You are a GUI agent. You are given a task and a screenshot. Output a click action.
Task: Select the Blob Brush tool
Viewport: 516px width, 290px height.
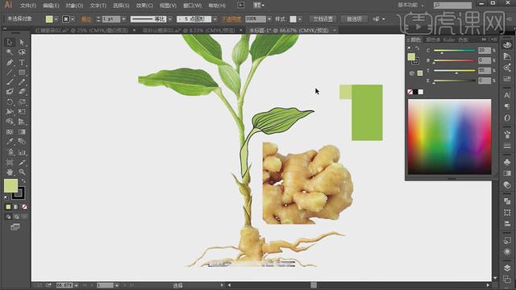10,92
